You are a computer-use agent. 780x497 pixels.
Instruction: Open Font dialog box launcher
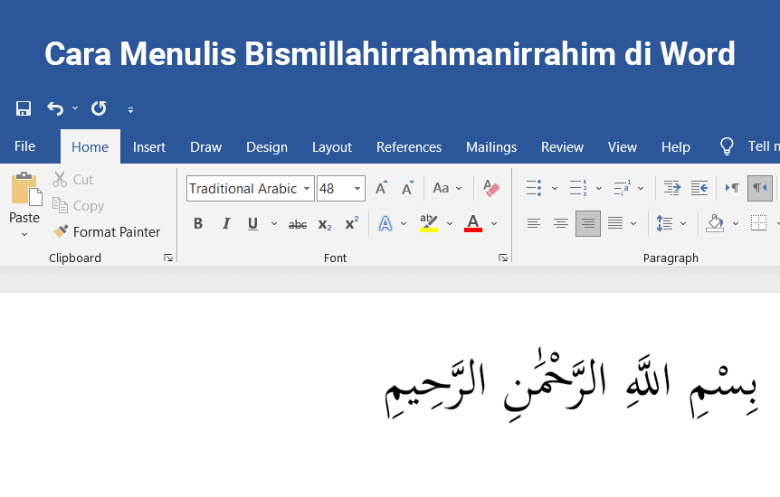503,258
